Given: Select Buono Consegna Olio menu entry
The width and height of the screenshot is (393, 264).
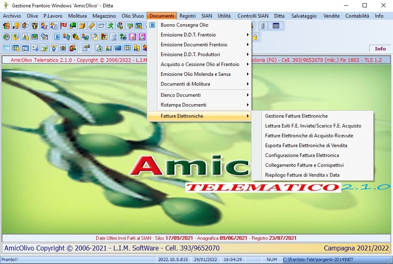Looking at the screenshot, I should tap(199, 25).
